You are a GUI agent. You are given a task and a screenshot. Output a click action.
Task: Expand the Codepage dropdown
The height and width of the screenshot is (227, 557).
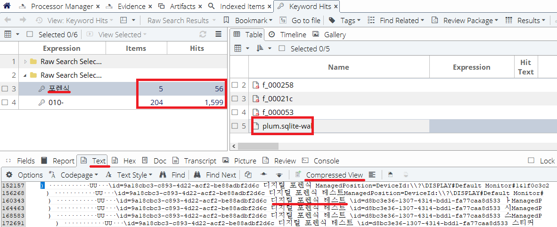tap(71, 175)
